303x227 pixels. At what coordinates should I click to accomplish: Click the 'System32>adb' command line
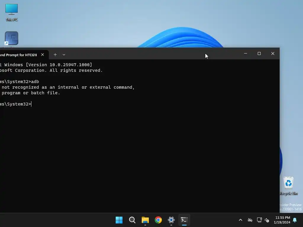pos(19,82)
